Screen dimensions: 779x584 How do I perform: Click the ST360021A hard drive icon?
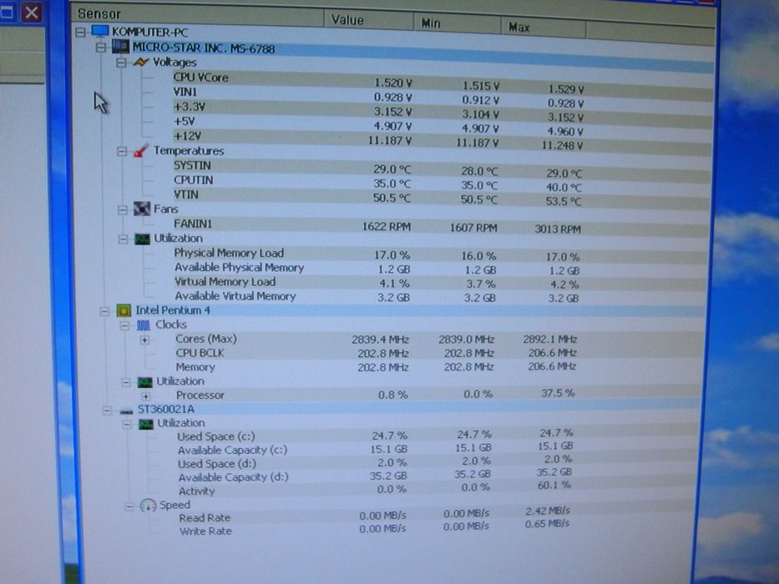click(x=126, y=410)
